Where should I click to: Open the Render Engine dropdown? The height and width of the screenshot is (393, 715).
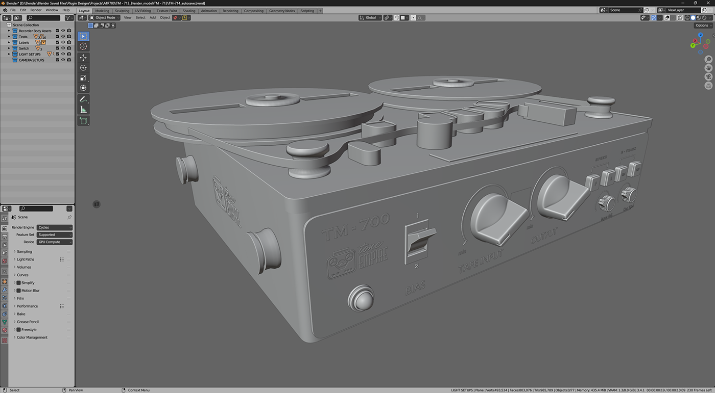55,227
